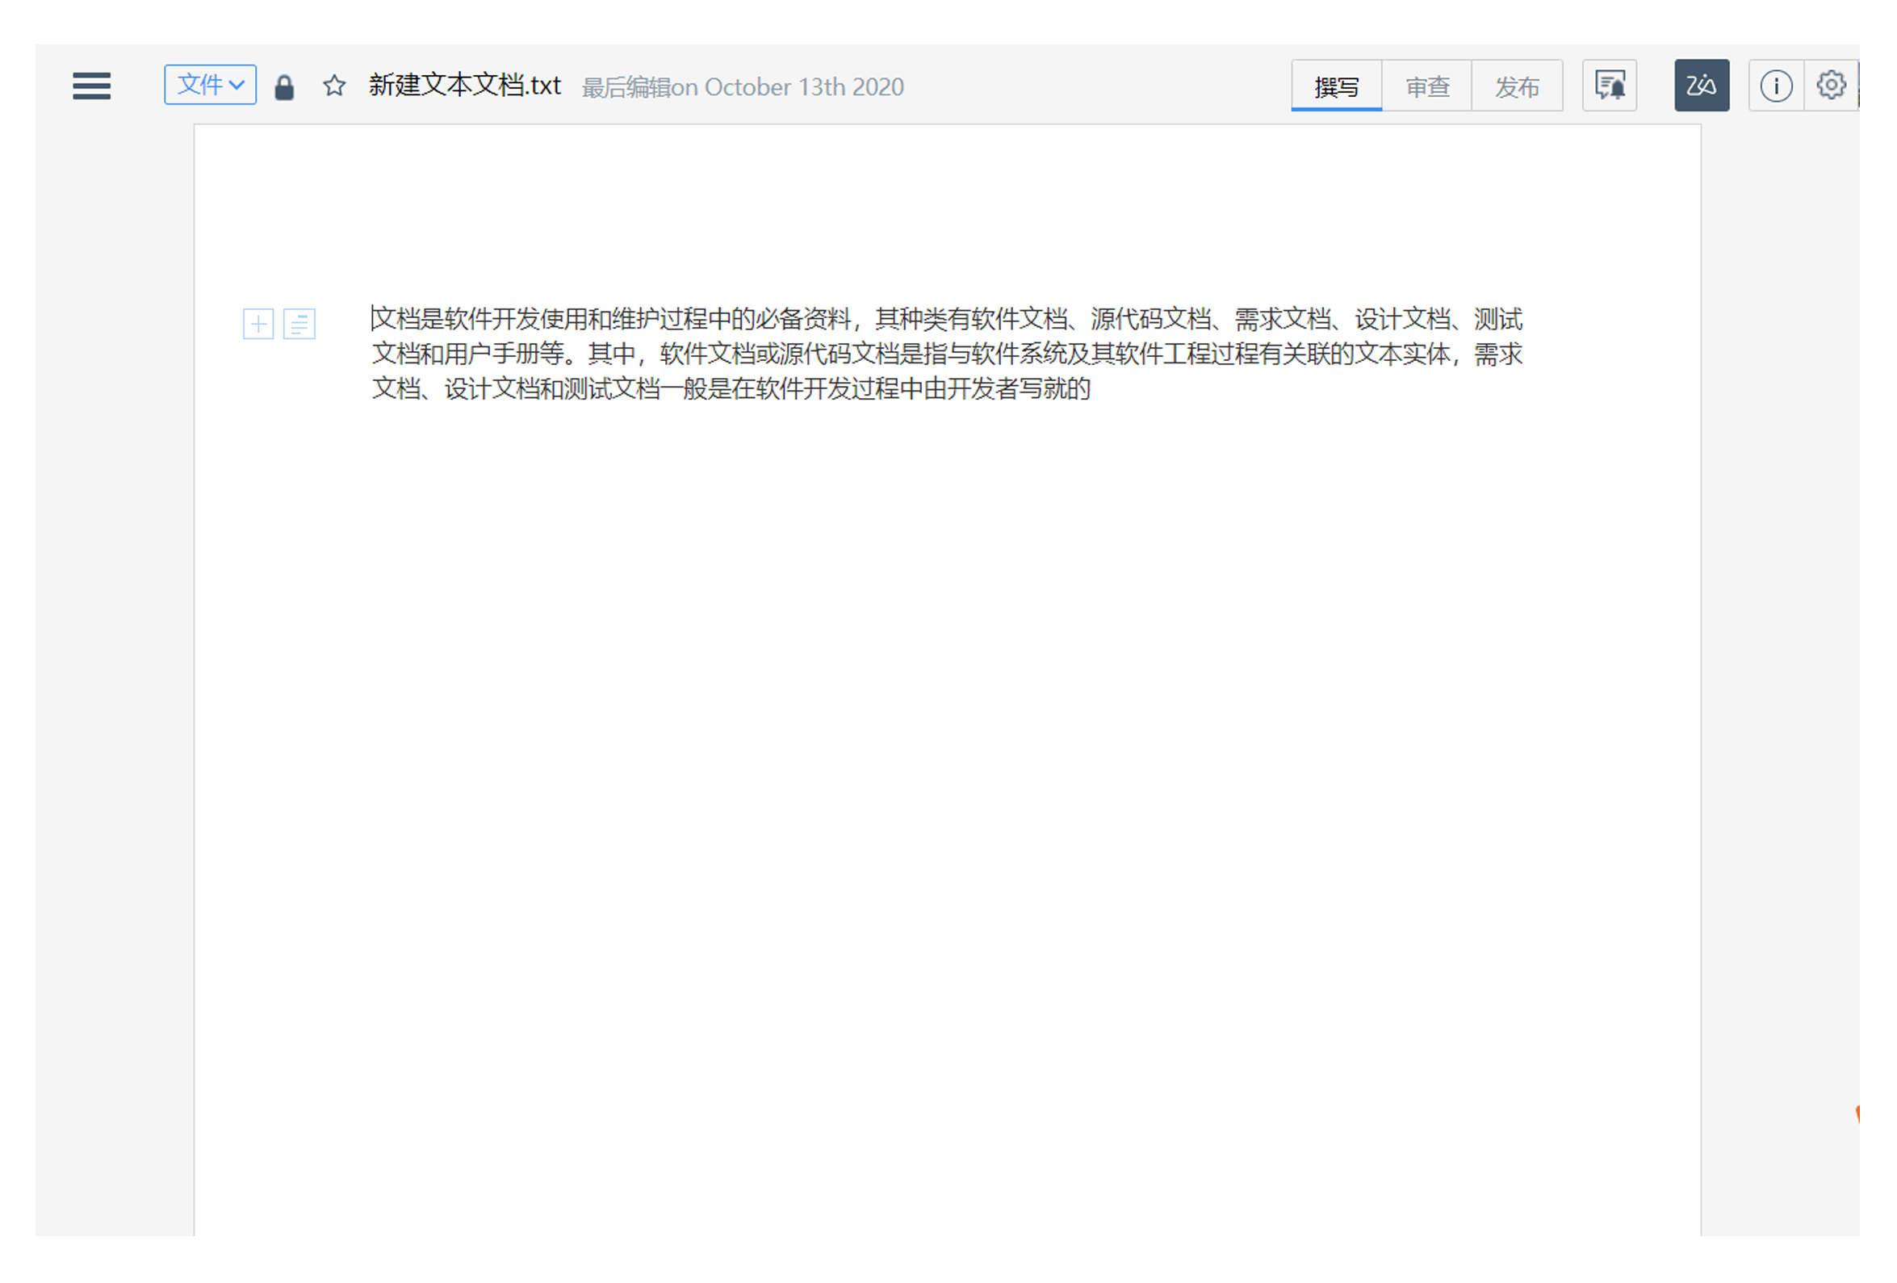Screen dimensions: 1897x1283
Task: Click the plus insert icon beside paragraph
Action: [x=258, y=325]
